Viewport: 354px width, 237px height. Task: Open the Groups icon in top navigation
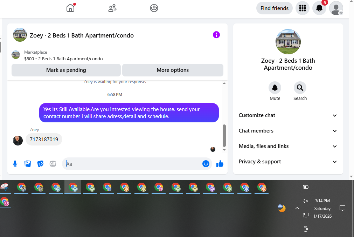point(154,8)
